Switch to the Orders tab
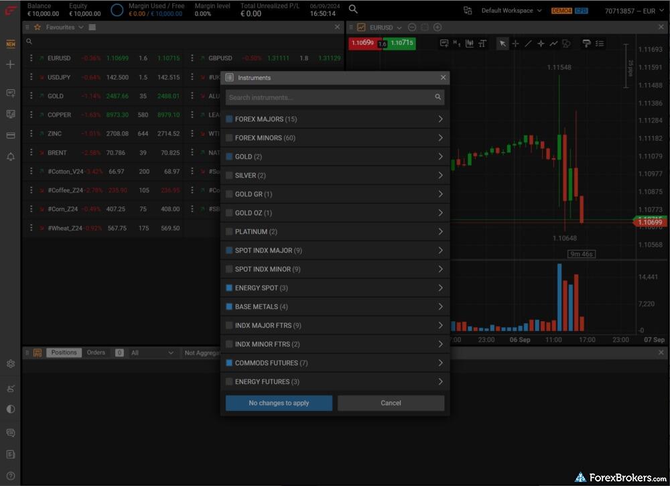670x486 pixels. click(x=96, y=353)
